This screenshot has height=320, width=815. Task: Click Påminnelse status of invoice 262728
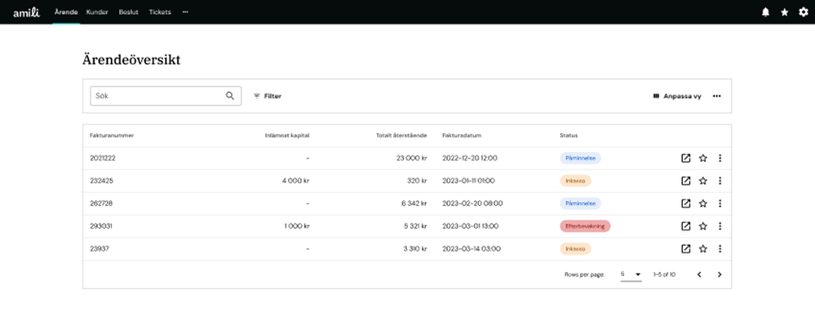tap(580, 204)
